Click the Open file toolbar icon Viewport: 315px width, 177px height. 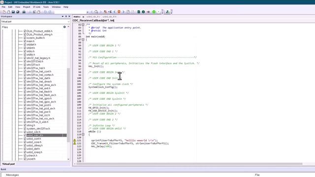coord(9,12)
